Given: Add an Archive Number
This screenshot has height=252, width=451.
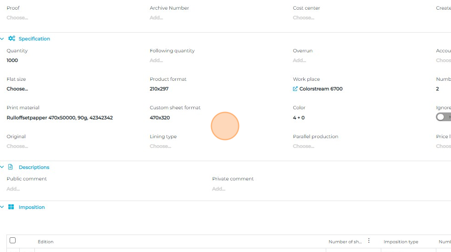Looking at the screenshot, I should [156, 18].
